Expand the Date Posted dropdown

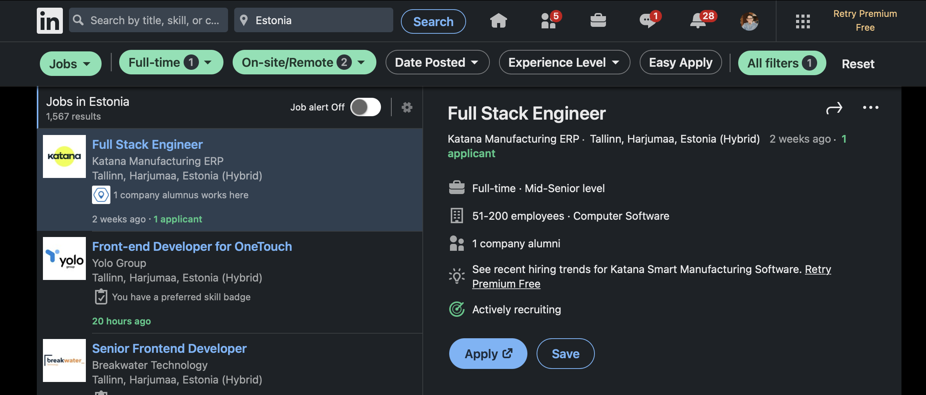click(x=437, y=63)
